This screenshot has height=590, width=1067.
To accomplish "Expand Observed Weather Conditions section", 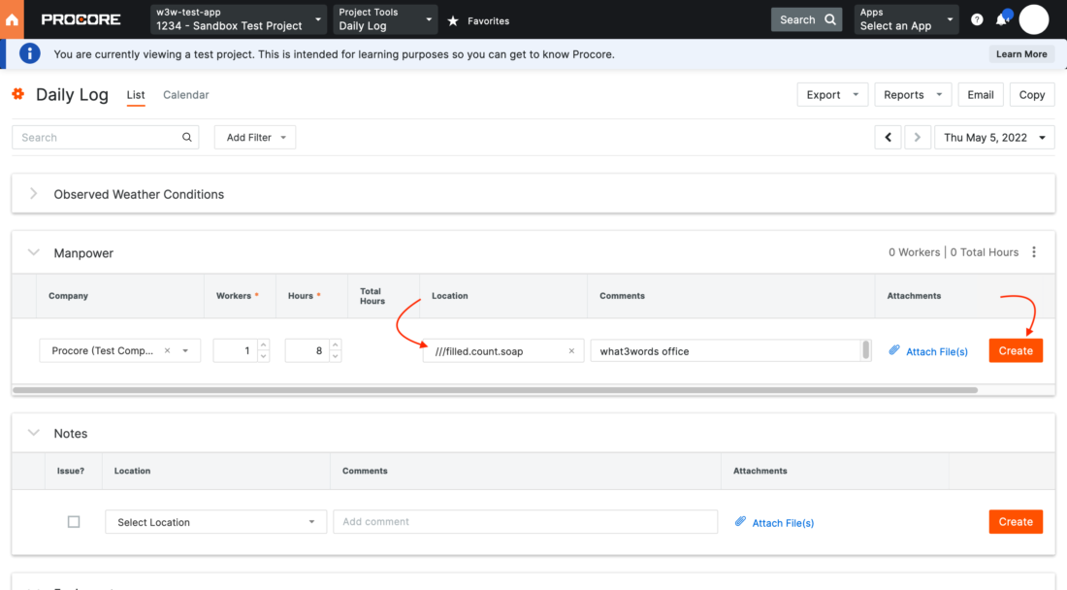I will [x=33, y=194].
